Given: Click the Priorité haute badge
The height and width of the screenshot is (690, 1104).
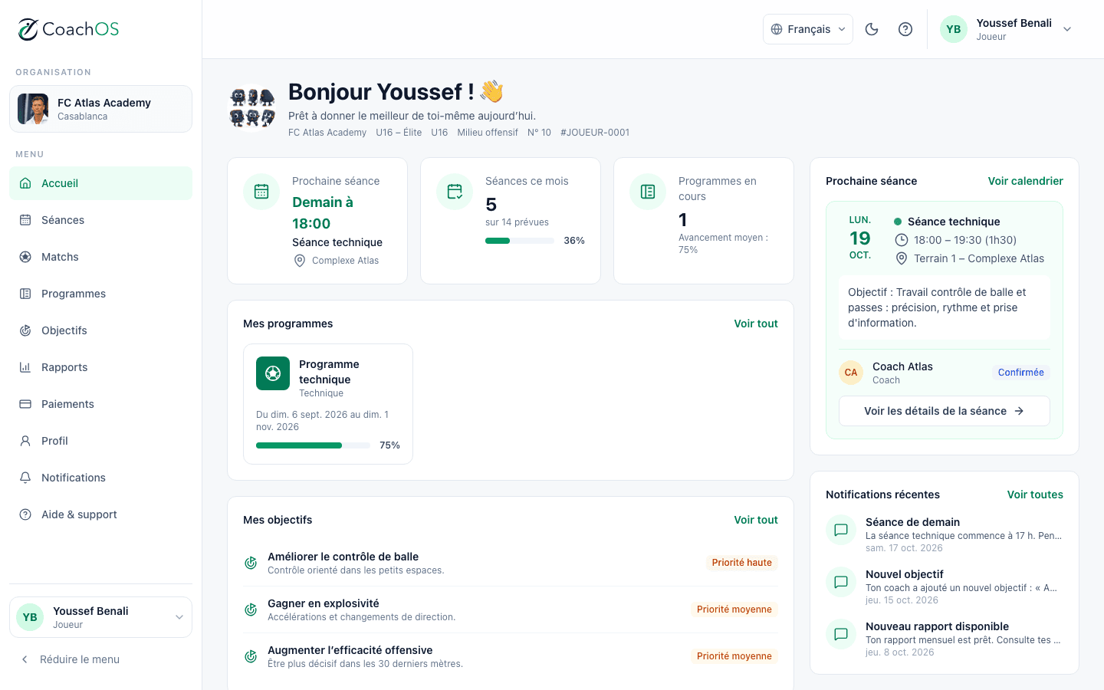Looking at the screenshot, I should 742,563.
